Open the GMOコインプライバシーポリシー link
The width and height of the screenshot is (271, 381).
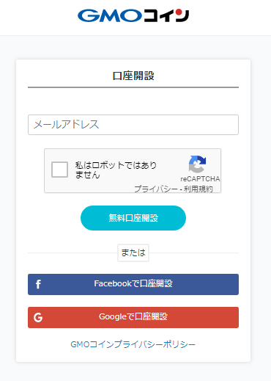pos(133,344)
